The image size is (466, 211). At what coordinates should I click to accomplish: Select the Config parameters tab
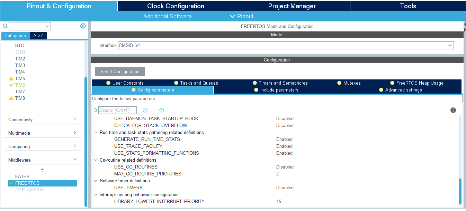point(153,90)
